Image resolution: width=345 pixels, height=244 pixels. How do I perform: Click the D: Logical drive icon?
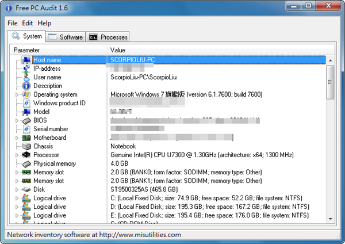click(26, 207)
